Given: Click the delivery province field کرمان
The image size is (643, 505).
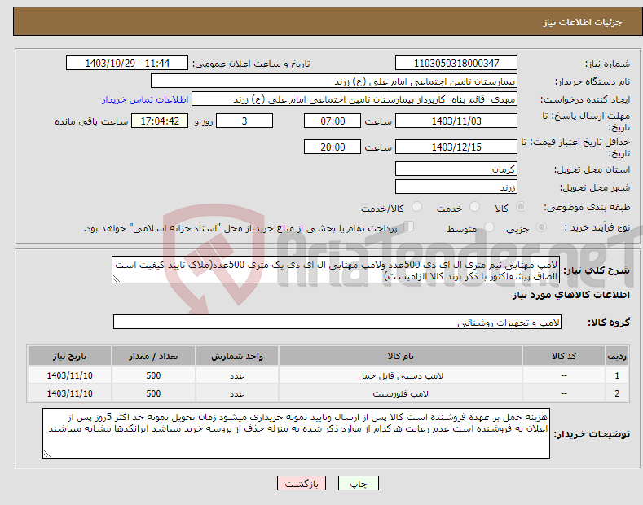Looking at the screenshot, I should [456, 169].
